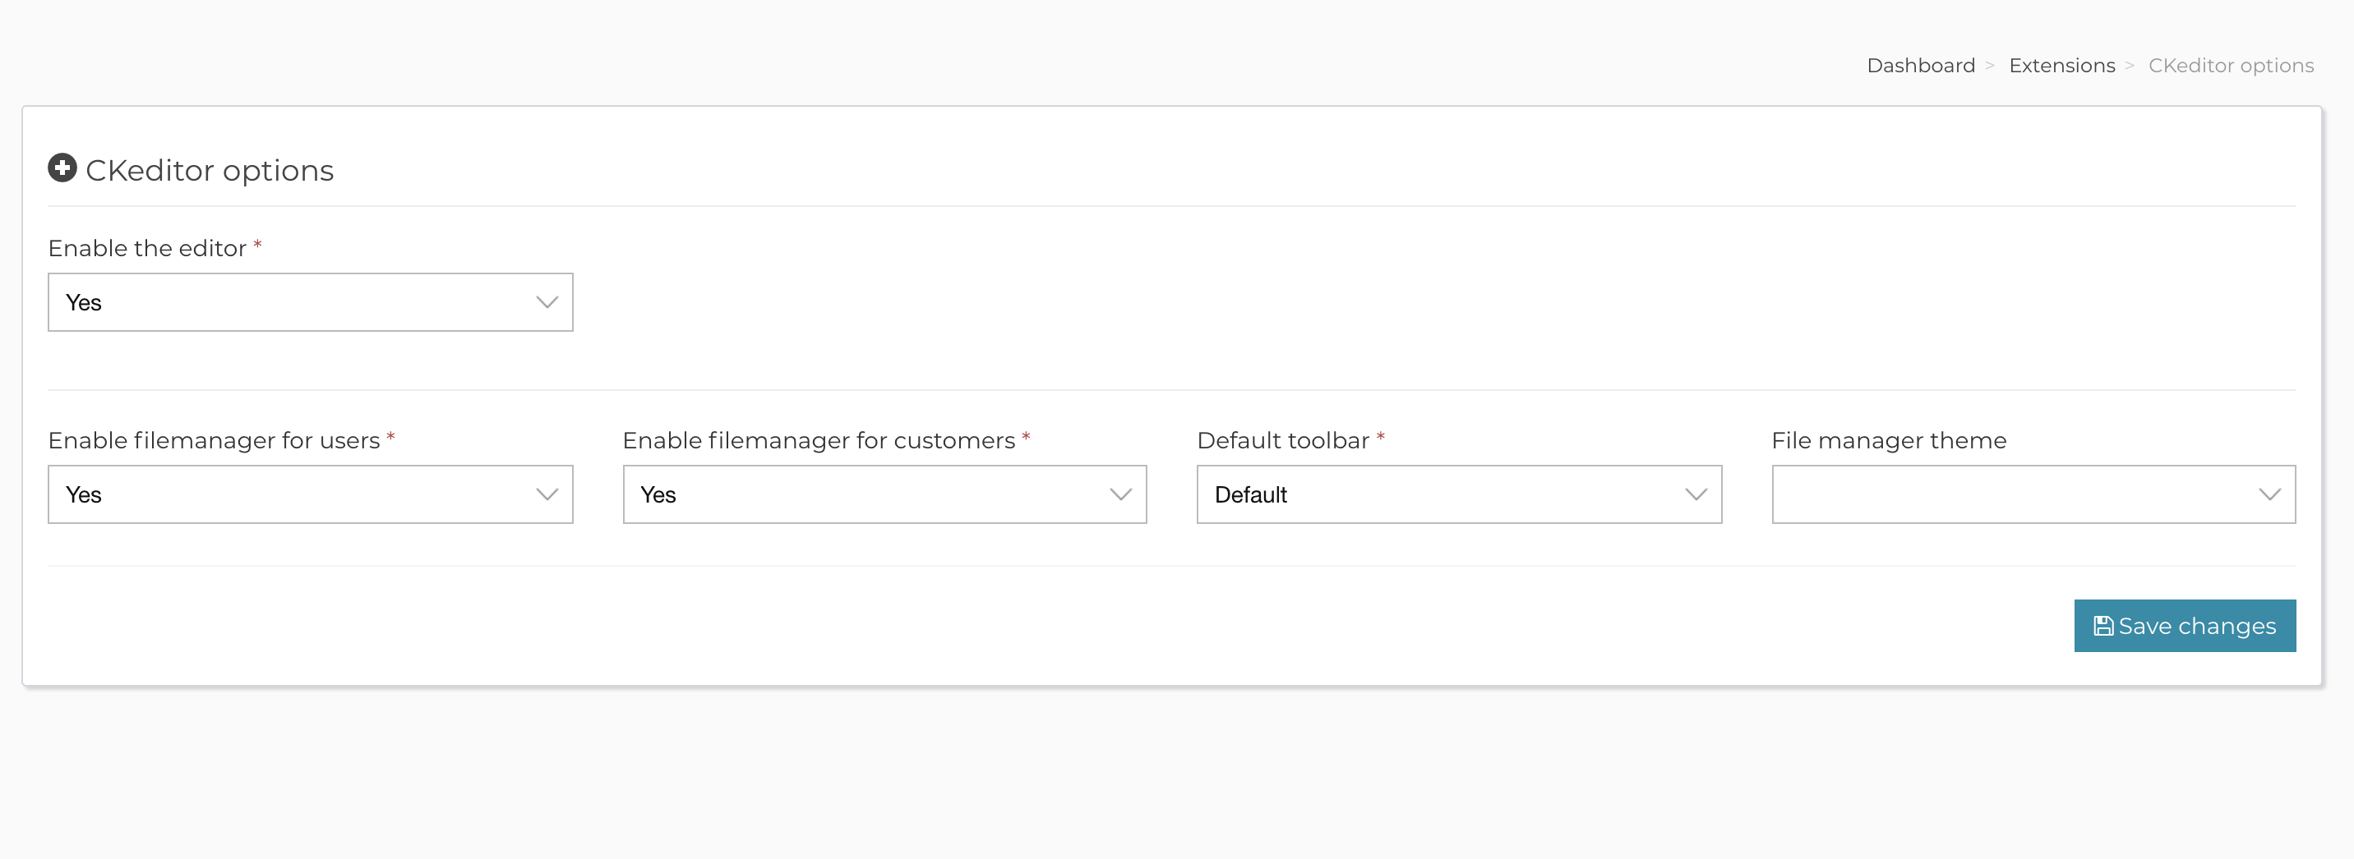The height and width of the screenshot is (859, 2354).
Task: Click the Enable filemanager for customers label
Action: coord(819,441)
